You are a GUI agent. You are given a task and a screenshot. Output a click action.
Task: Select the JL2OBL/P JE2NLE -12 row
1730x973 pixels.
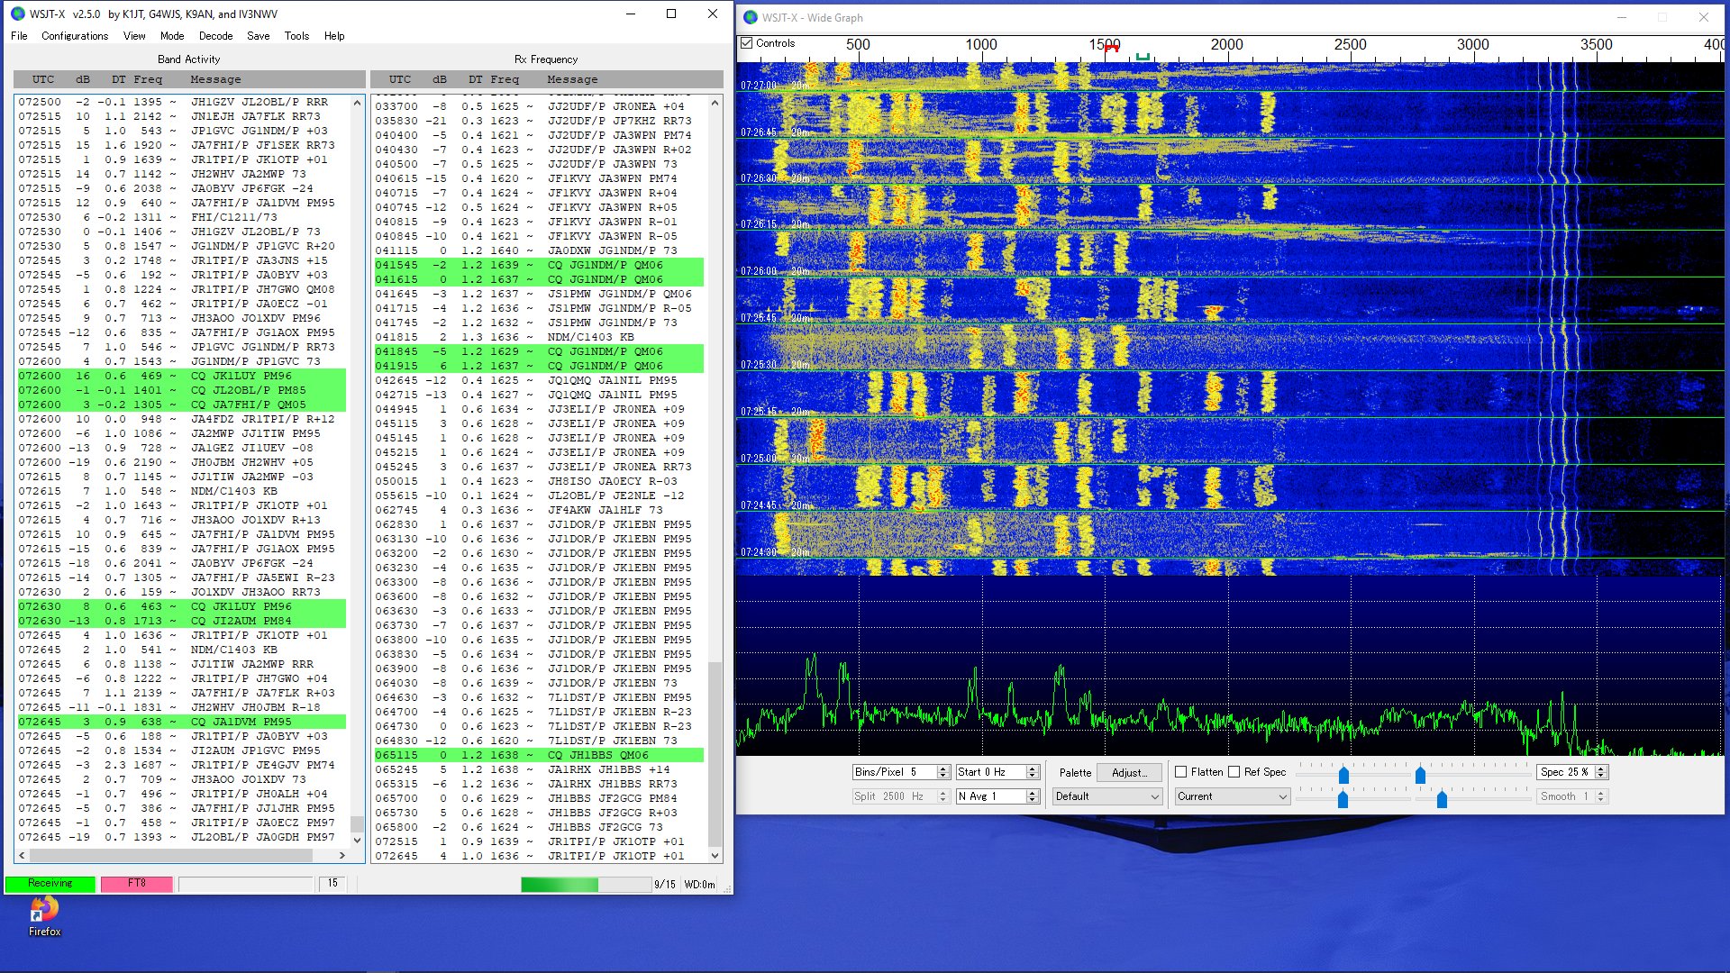click(x=539, y=496)
